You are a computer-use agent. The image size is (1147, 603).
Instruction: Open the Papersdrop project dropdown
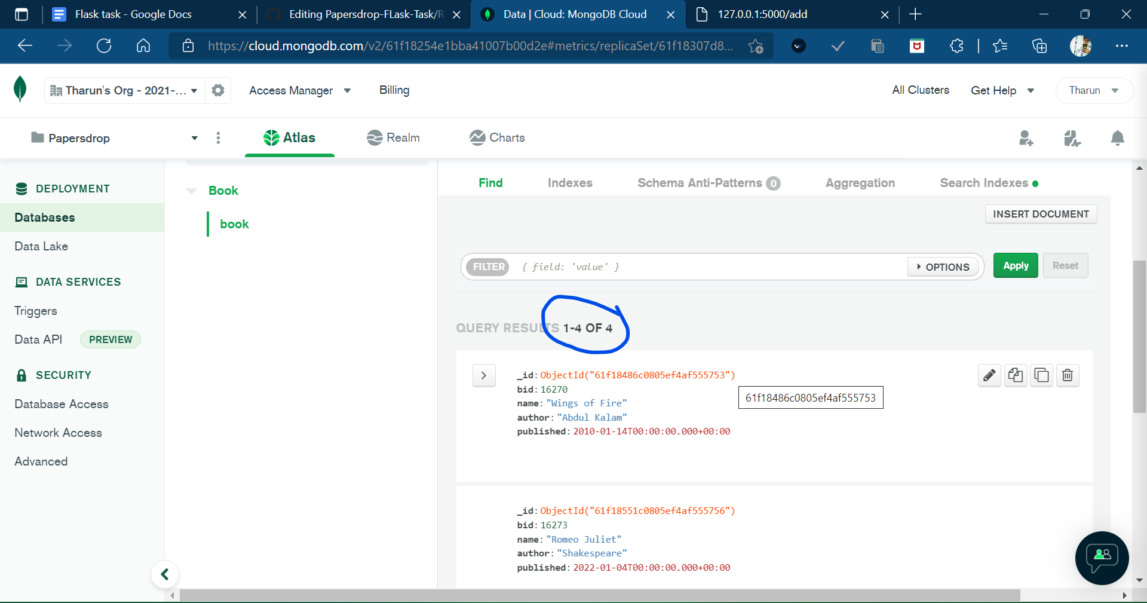194,138
